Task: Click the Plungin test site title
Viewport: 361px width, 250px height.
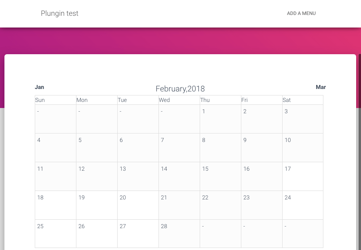Action: click(59, 13)
